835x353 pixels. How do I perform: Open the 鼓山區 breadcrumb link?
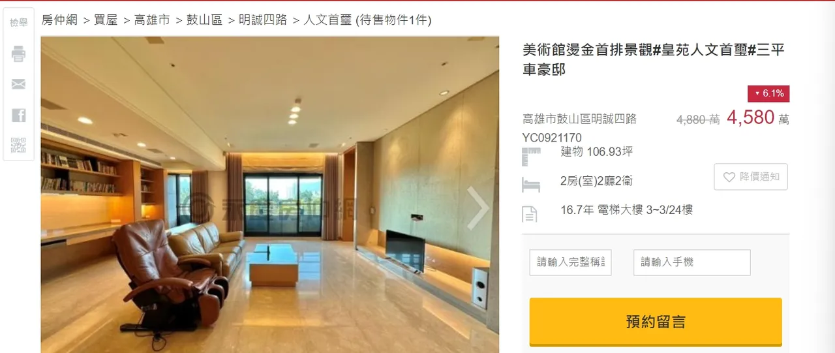pyautogui.click(x=204, y=20)
